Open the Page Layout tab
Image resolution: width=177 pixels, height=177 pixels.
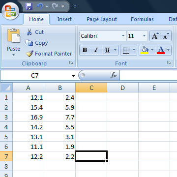pos(102,19)
